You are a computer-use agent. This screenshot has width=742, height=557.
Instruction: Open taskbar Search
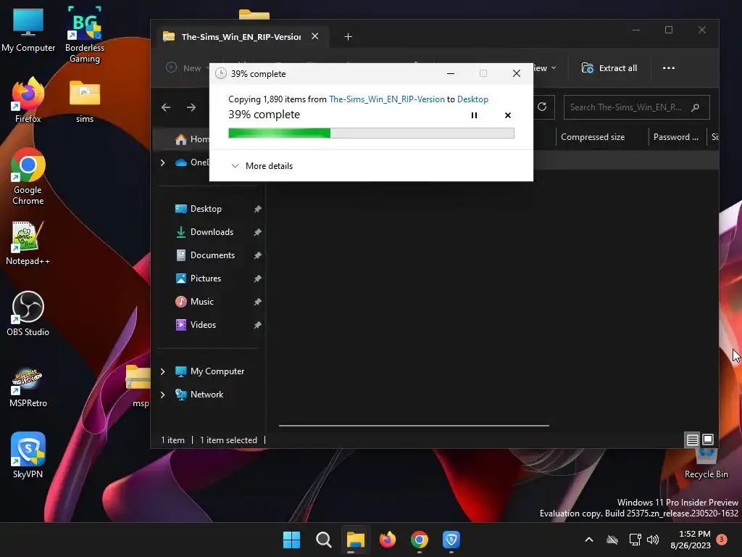(324, 540)
